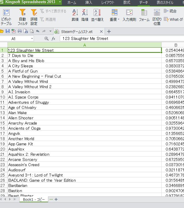The width and height of the screenshot is (184, 208).
Task: Click the formula bar zoom magnifier icon
Action: coord(47,39)
